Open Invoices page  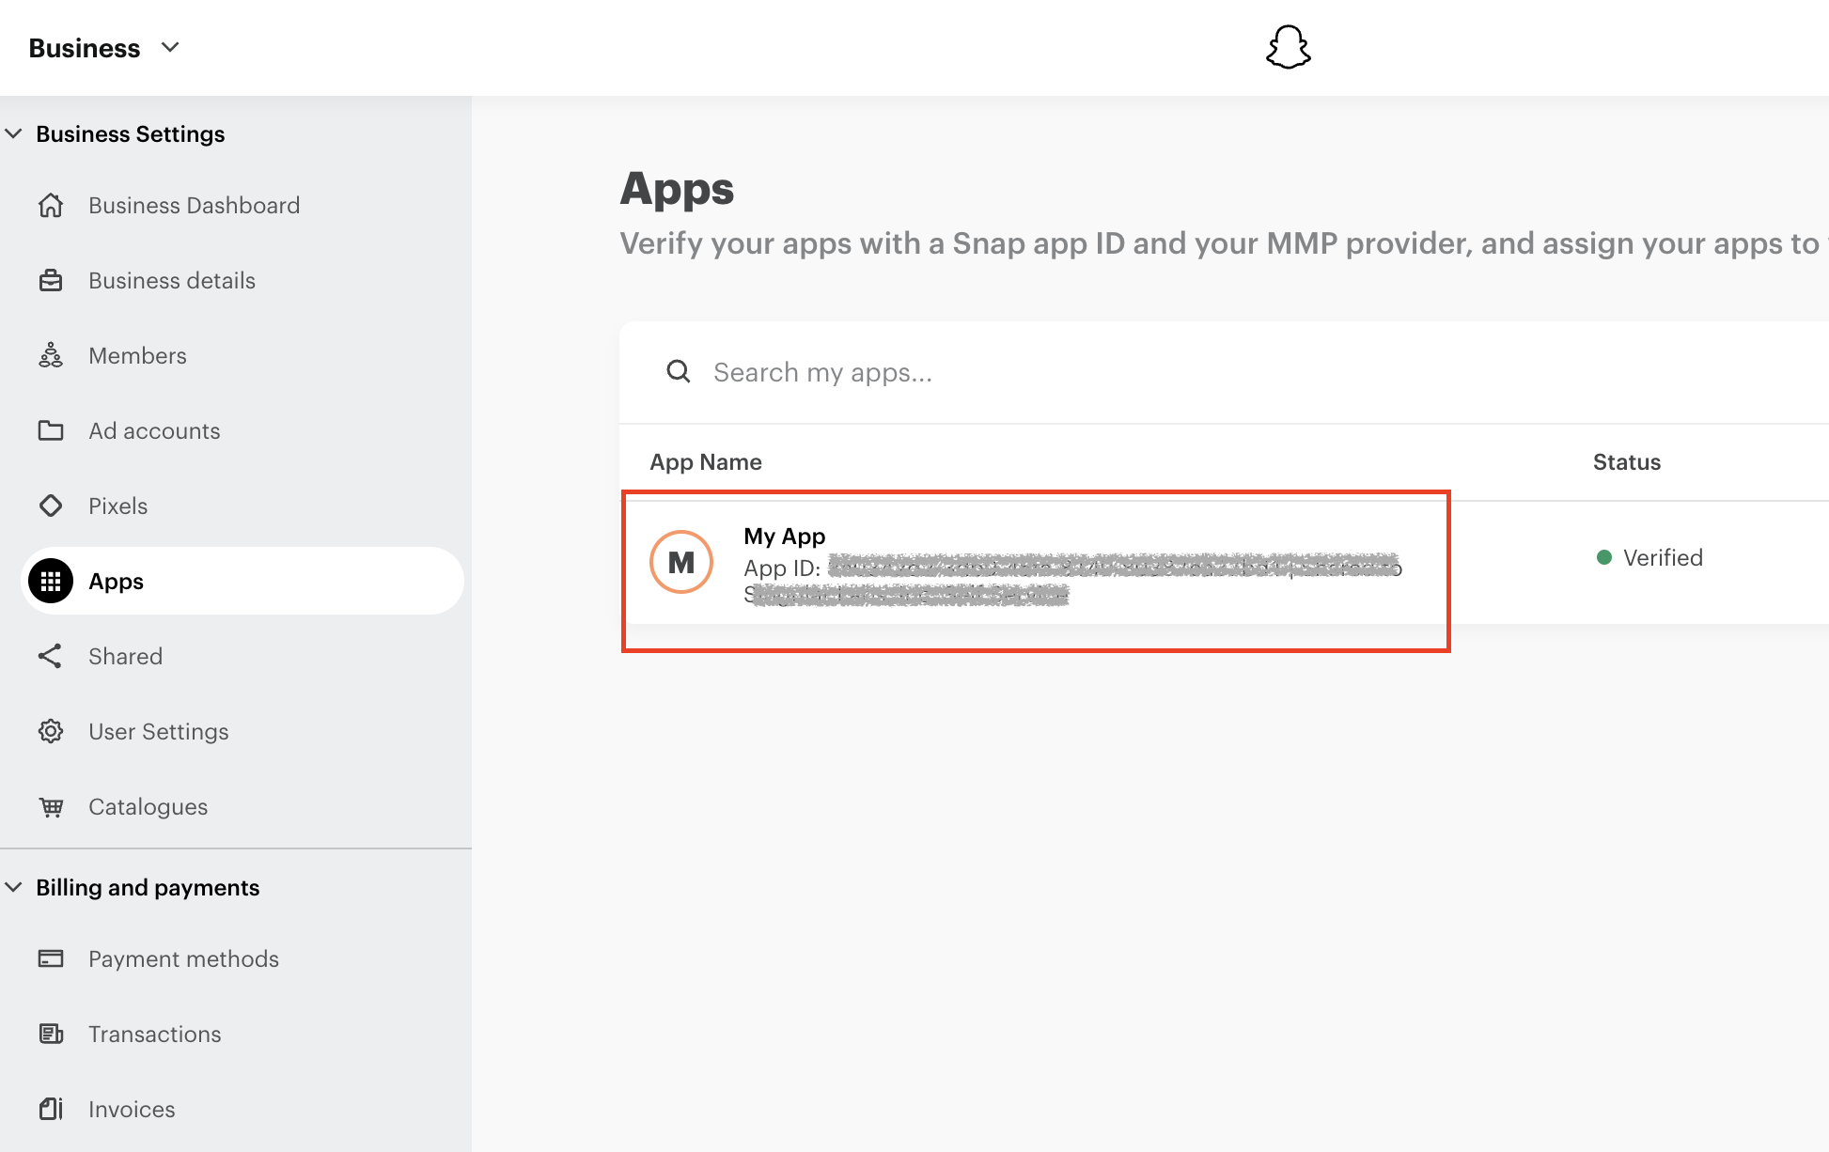pos(132,1109)
